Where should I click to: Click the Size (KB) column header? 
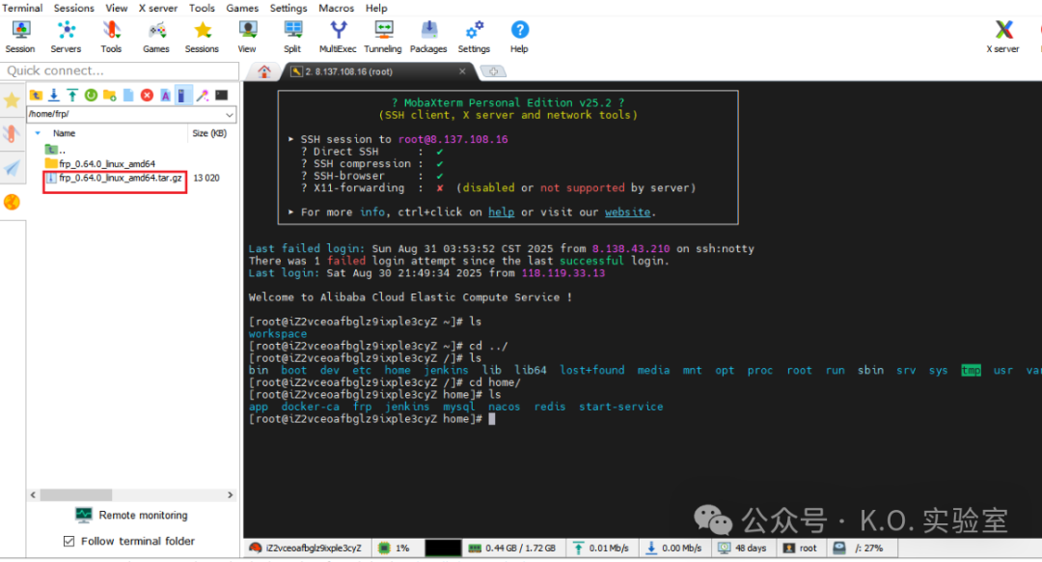(x=209, y=133)
